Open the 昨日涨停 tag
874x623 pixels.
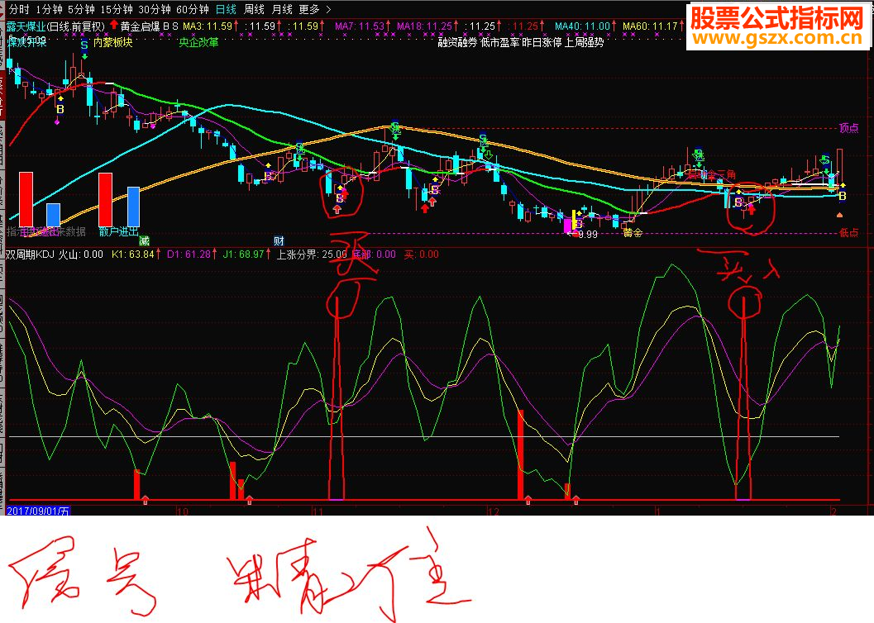click(x=542, y=42)
